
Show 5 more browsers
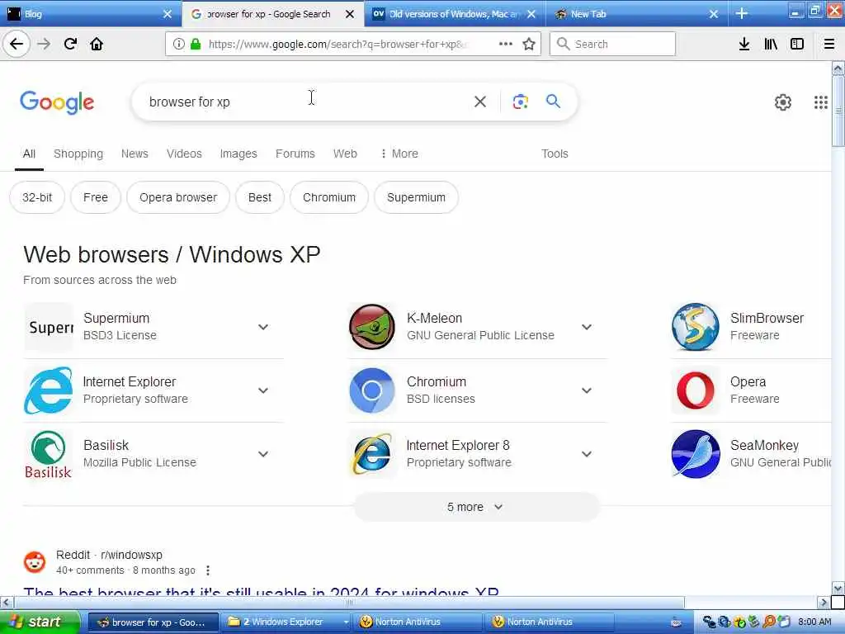(x=476, y=507)
